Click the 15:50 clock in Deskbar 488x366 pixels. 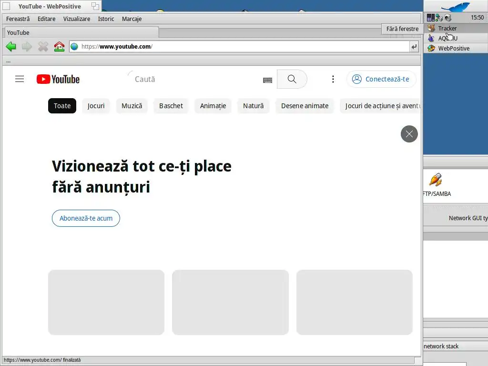[x=477, y=18]
